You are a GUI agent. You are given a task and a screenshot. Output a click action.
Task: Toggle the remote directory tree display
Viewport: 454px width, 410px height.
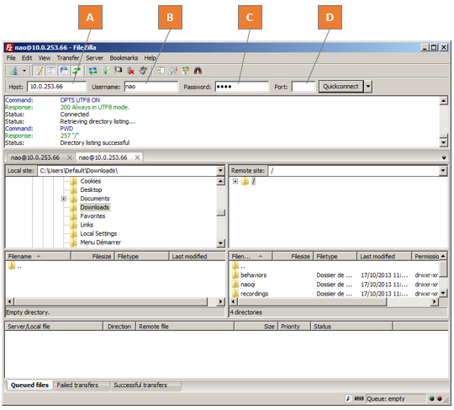[x=64, y=71]
